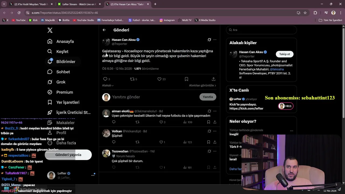Image resolution: width=345 pixels, height=194 pixels.
Task: Share alman ekolü's reply
Action: [215, 122]
